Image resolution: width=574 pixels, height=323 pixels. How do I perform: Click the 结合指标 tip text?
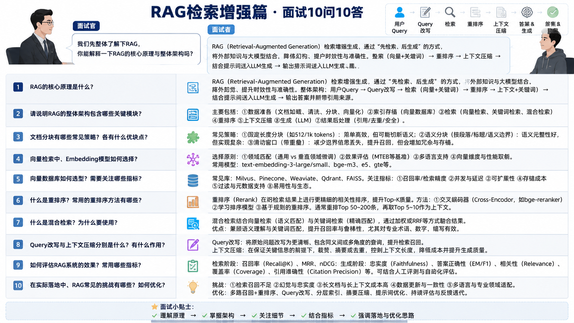click(321, 316)
